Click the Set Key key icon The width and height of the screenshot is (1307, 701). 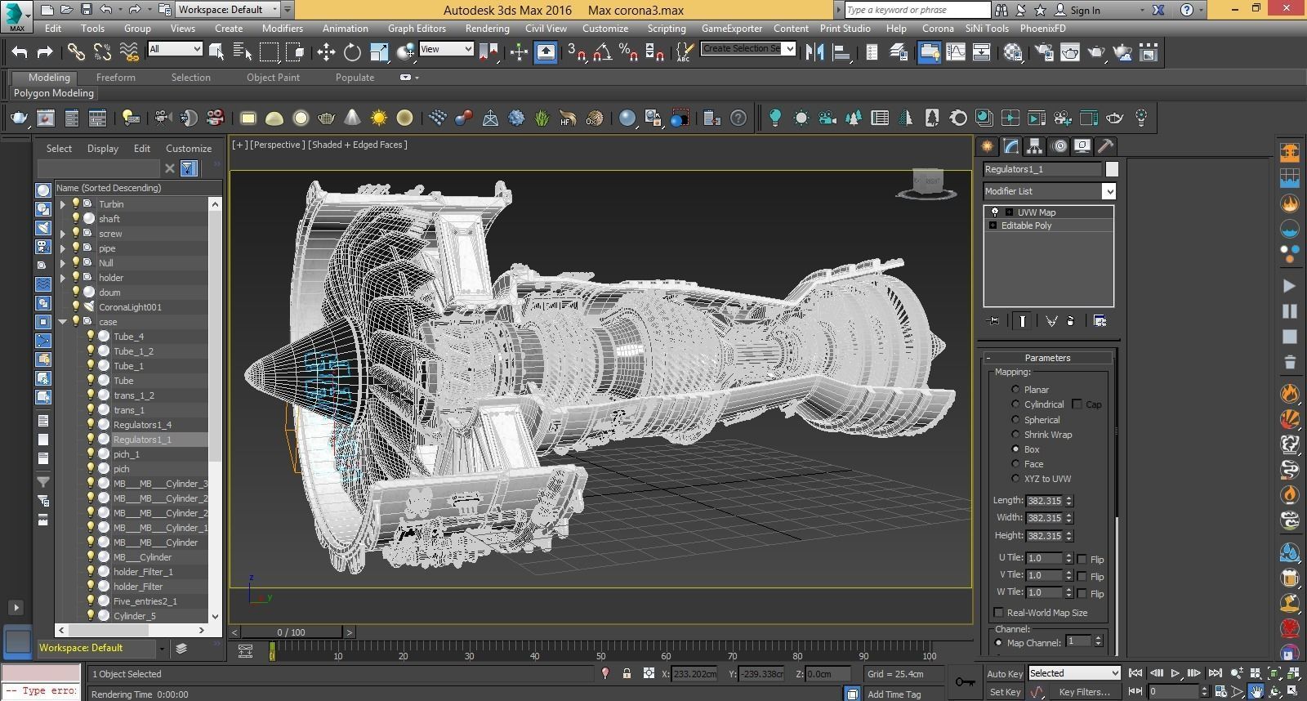(x=965, y=682)
